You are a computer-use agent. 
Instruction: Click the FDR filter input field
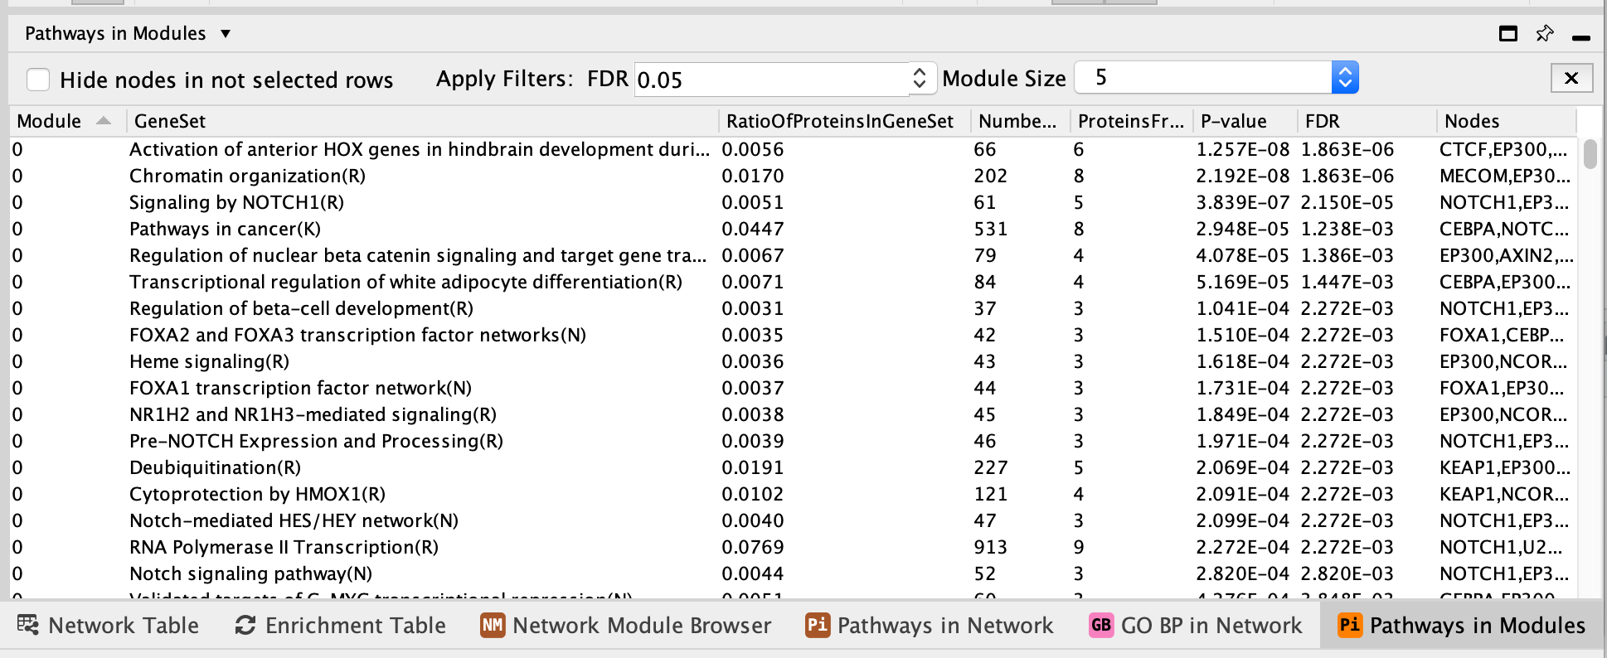[771, 80]
